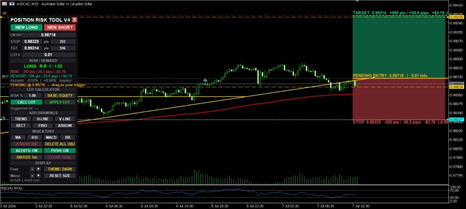466x209 pixels.
Task: Click the PENDING @ 0.98718 drag hint text
Action: [x=48, y=85]
